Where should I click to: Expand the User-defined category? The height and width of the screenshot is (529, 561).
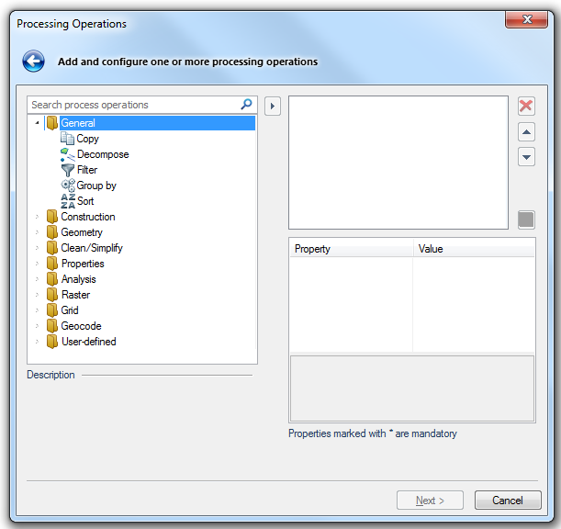click(37, 342)
